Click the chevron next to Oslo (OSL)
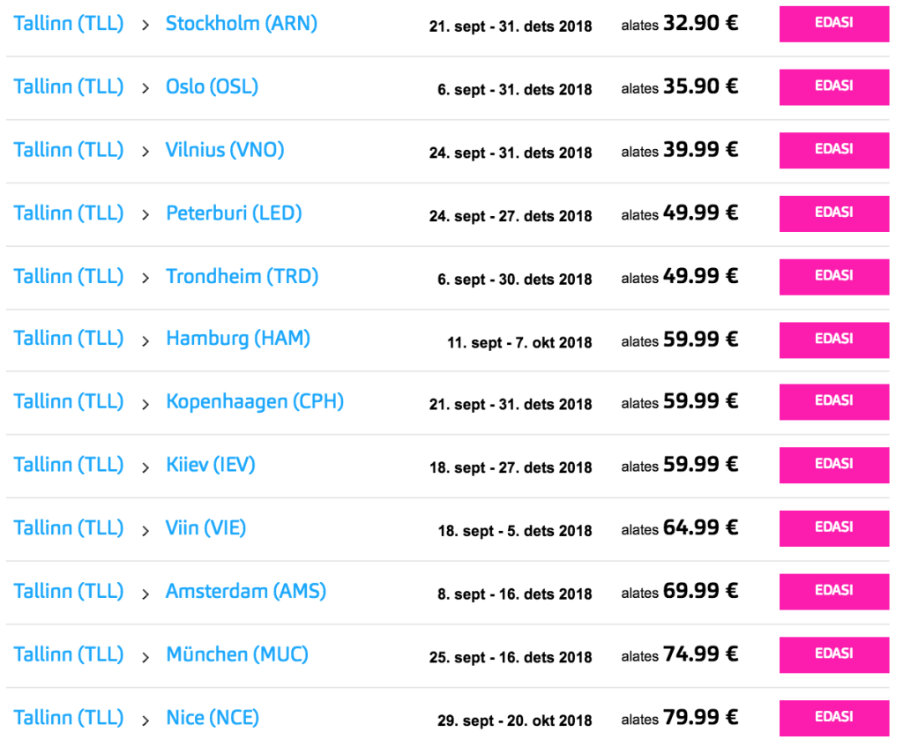The height and width of the screenshot is (747, 903). pyautogui.click(x=146, y=88)
